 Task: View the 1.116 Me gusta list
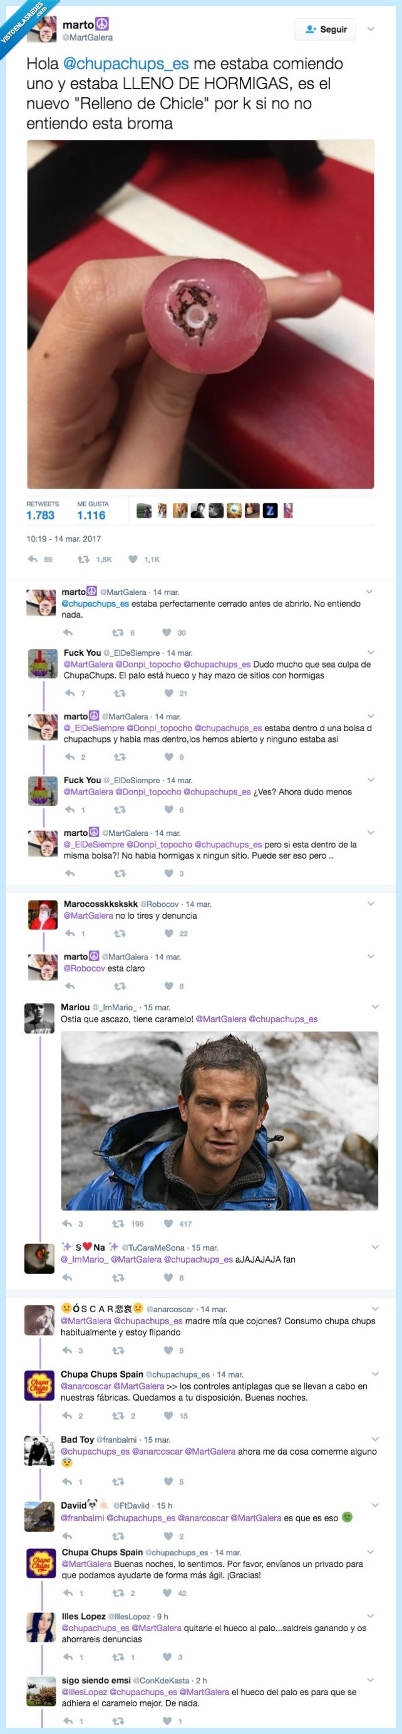pyautogui.click(x=91, y=515)
